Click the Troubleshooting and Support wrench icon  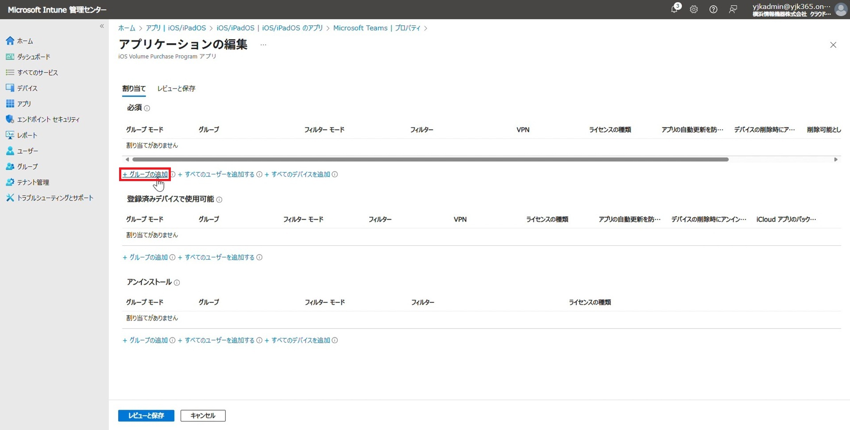click(10, 198)
